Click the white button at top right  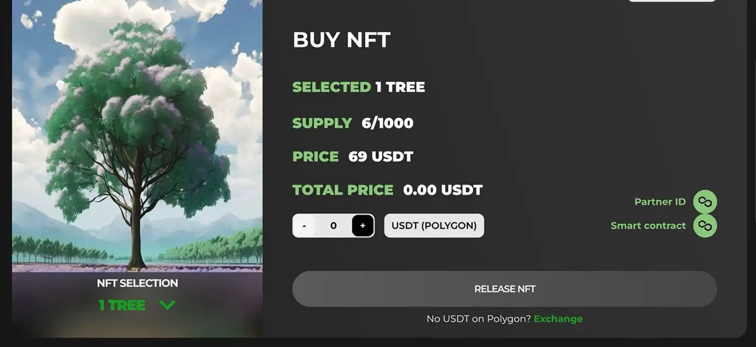pyautogui.click(x=671, y=1)
